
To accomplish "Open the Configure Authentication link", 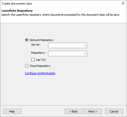I will [40, 73].
